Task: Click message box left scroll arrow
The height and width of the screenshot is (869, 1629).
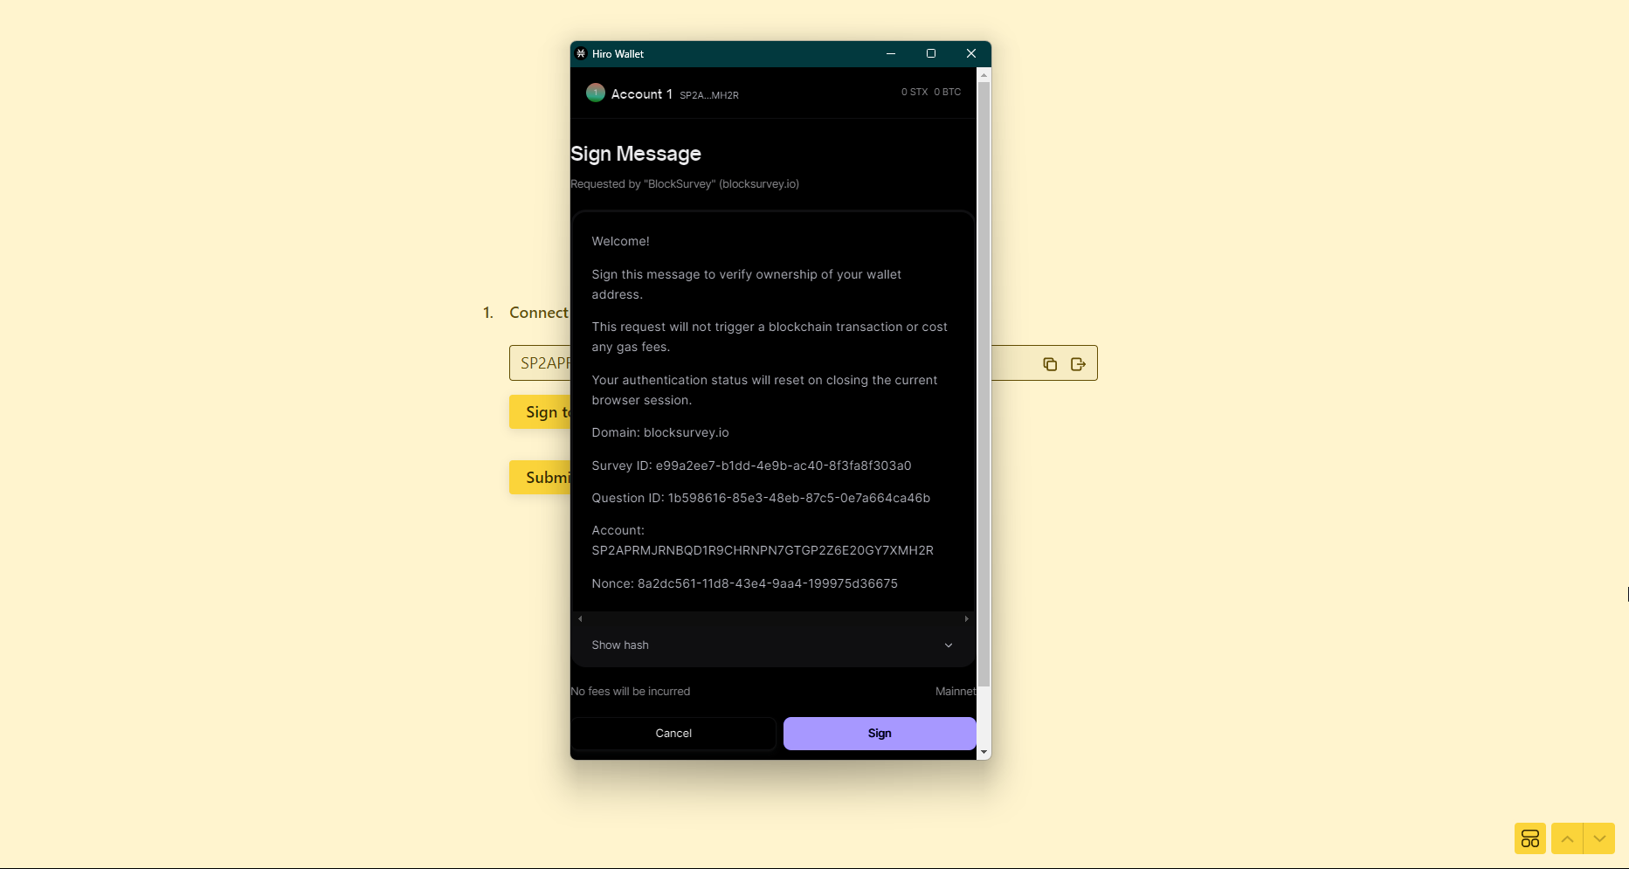Action: click(580, 618)
